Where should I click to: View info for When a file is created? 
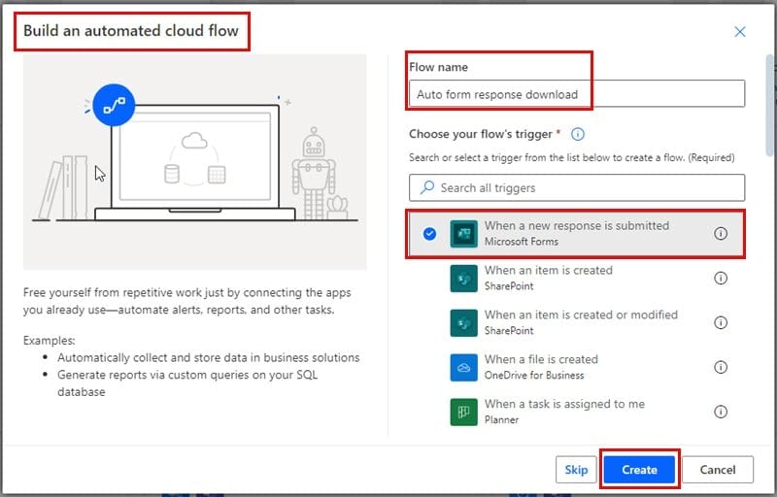point(721,367)
